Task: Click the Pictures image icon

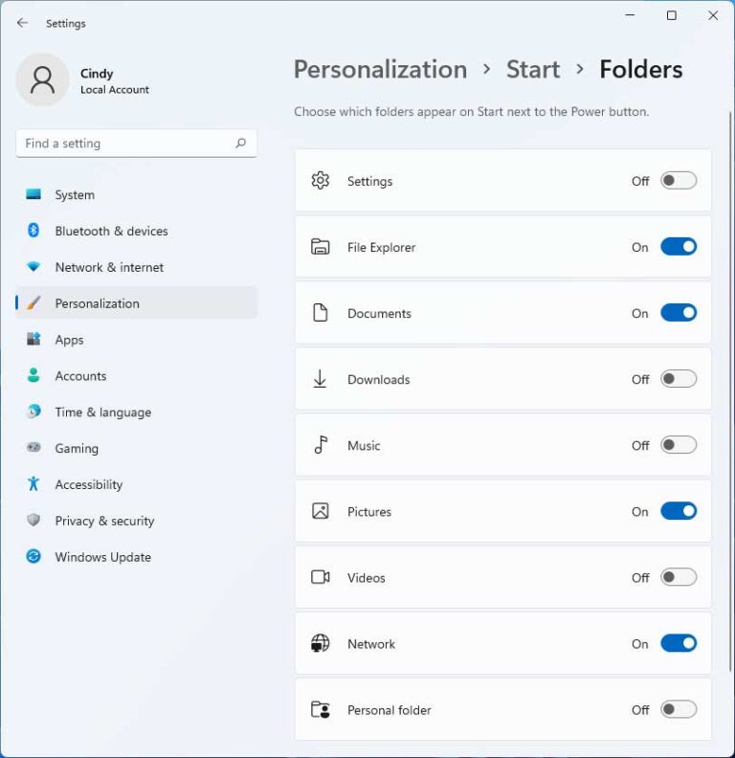Action: tap(320, 511)
